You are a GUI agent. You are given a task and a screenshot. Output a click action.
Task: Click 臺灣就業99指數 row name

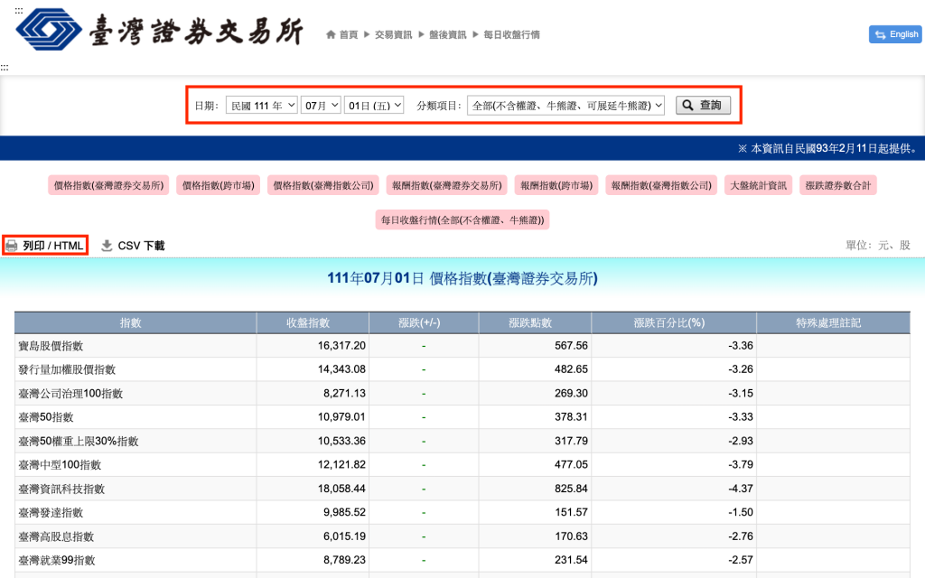(x=57, y=560)
